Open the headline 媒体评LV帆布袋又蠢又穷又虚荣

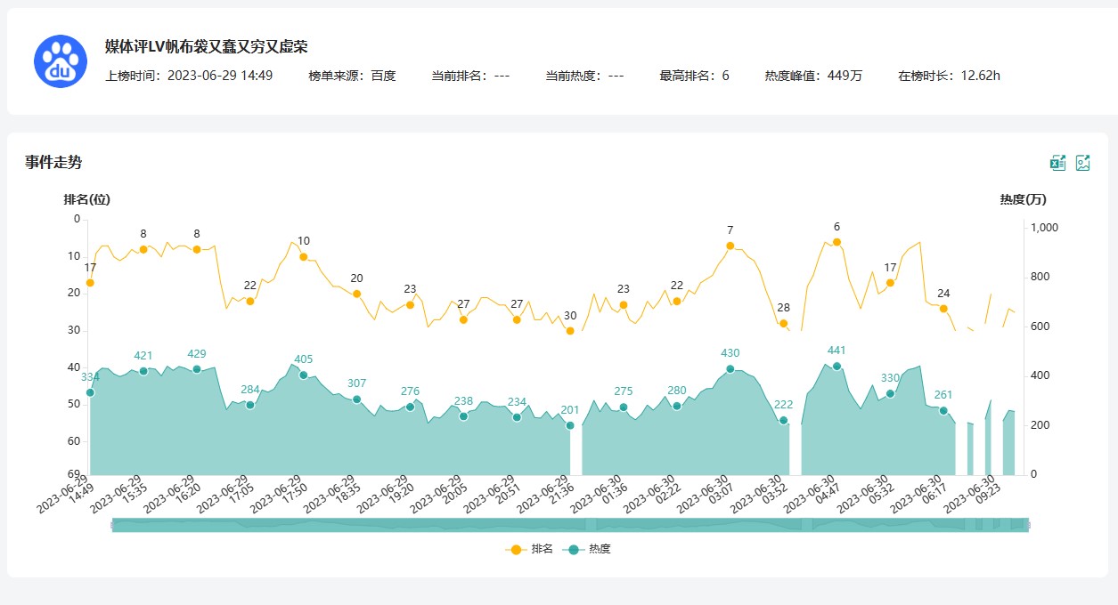tap(206, 47)
